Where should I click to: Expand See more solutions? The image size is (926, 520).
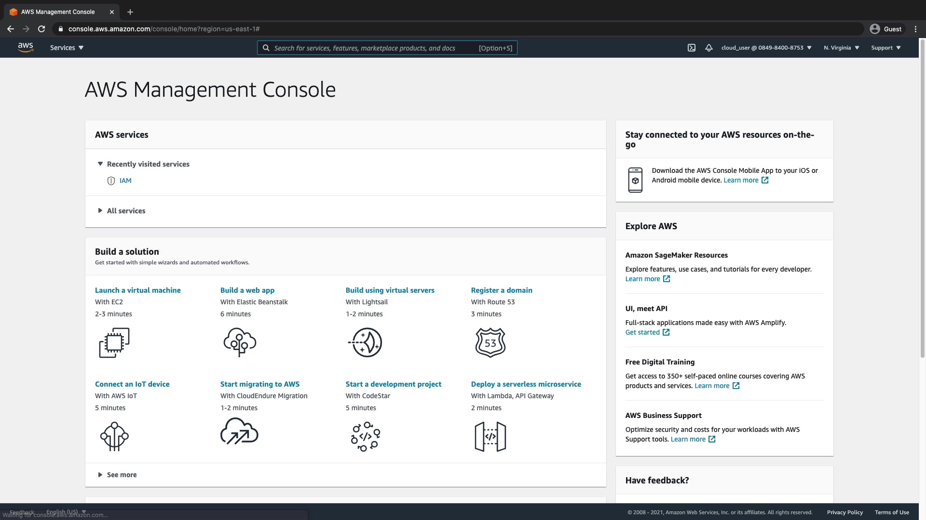[x=121, y=475]
